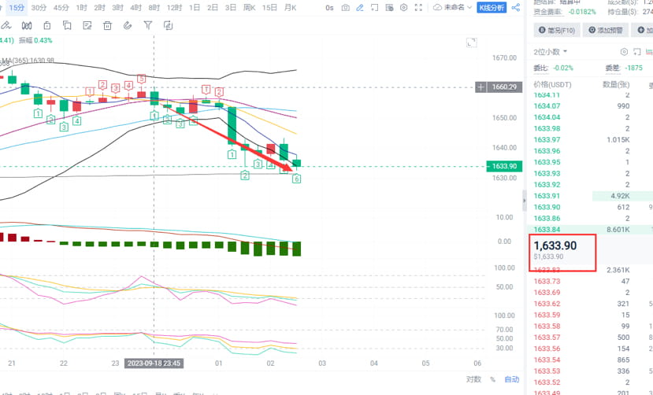This screenshot has height=395, width=653.
Task: Click the 0s refresh interval indicator
Action: [329, 8]
